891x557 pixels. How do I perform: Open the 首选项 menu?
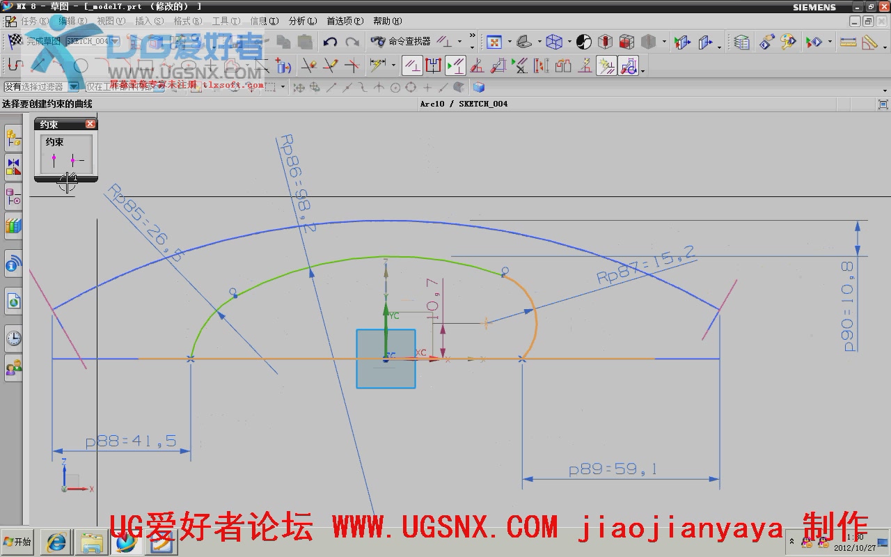[x=345, y=21]
